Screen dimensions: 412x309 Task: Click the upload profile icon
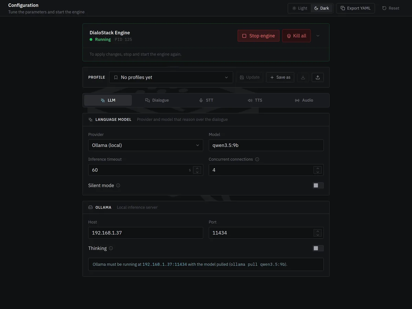pos(318,77)
